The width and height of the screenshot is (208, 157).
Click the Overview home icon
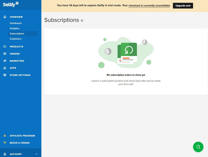click(5, 17)
